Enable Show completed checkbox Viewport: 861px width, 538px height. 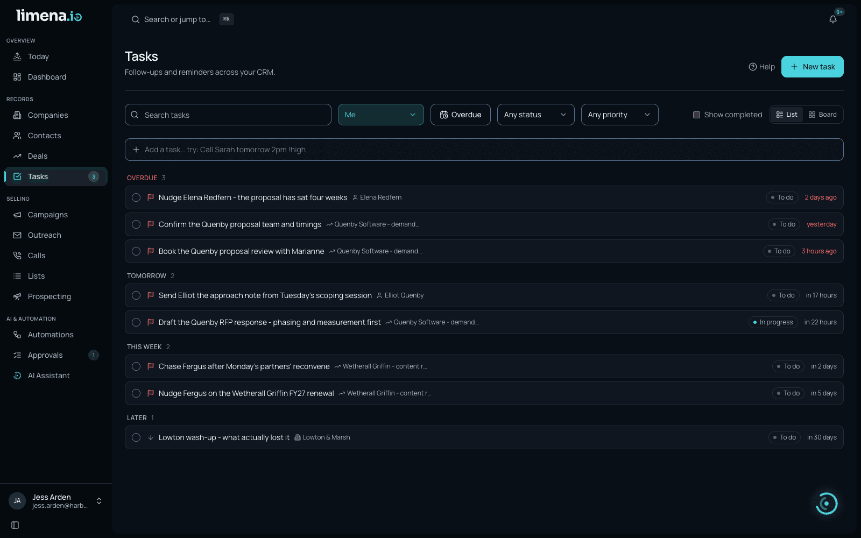[696, 115]
